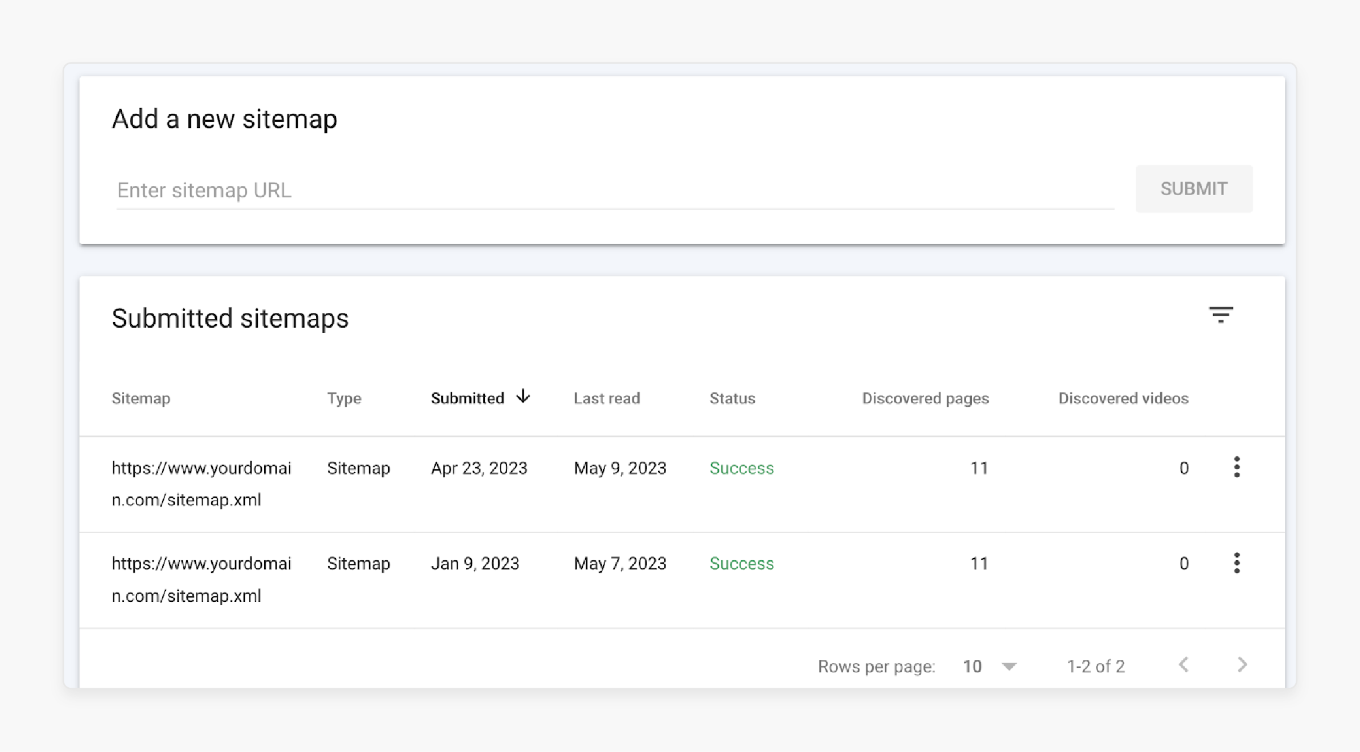The image size is (1360, 752).
Task: Sort by the Submitted column header
Action: (x=467, y=398)
